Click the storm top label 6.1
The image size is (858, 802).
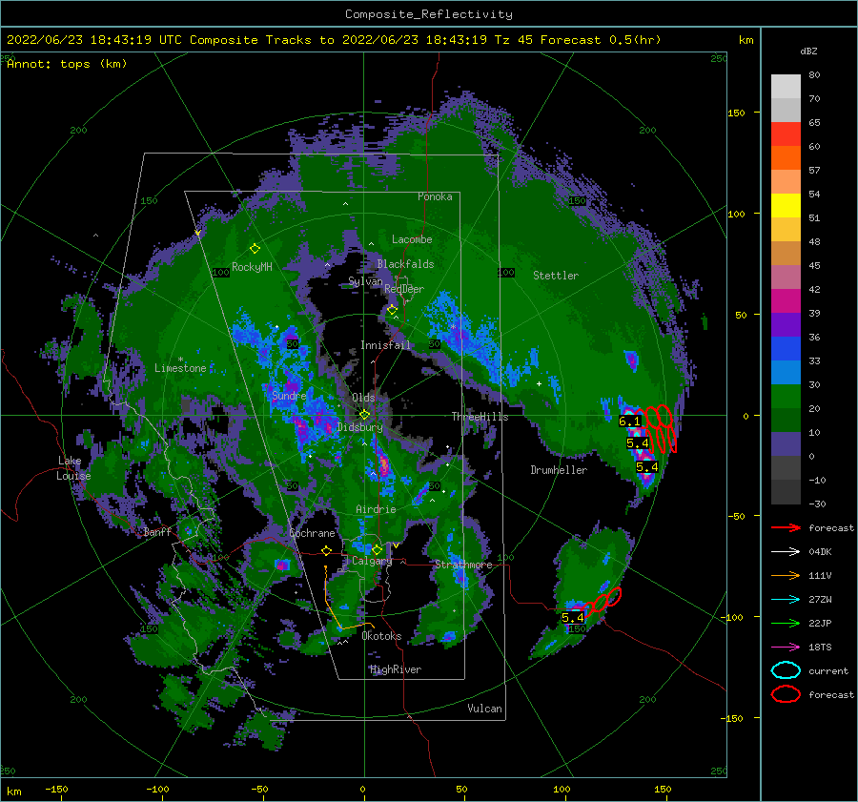pos(629,421)
